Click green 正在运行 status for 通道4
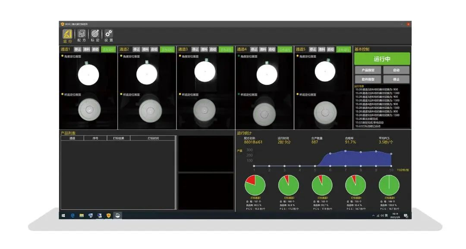The height and width of the screenshot is (249, 466). (x=284, y=50)
